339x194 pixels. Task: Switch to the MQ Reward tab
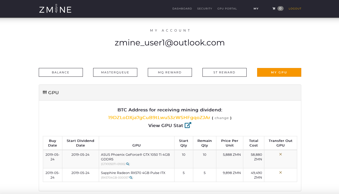point(170,72)
